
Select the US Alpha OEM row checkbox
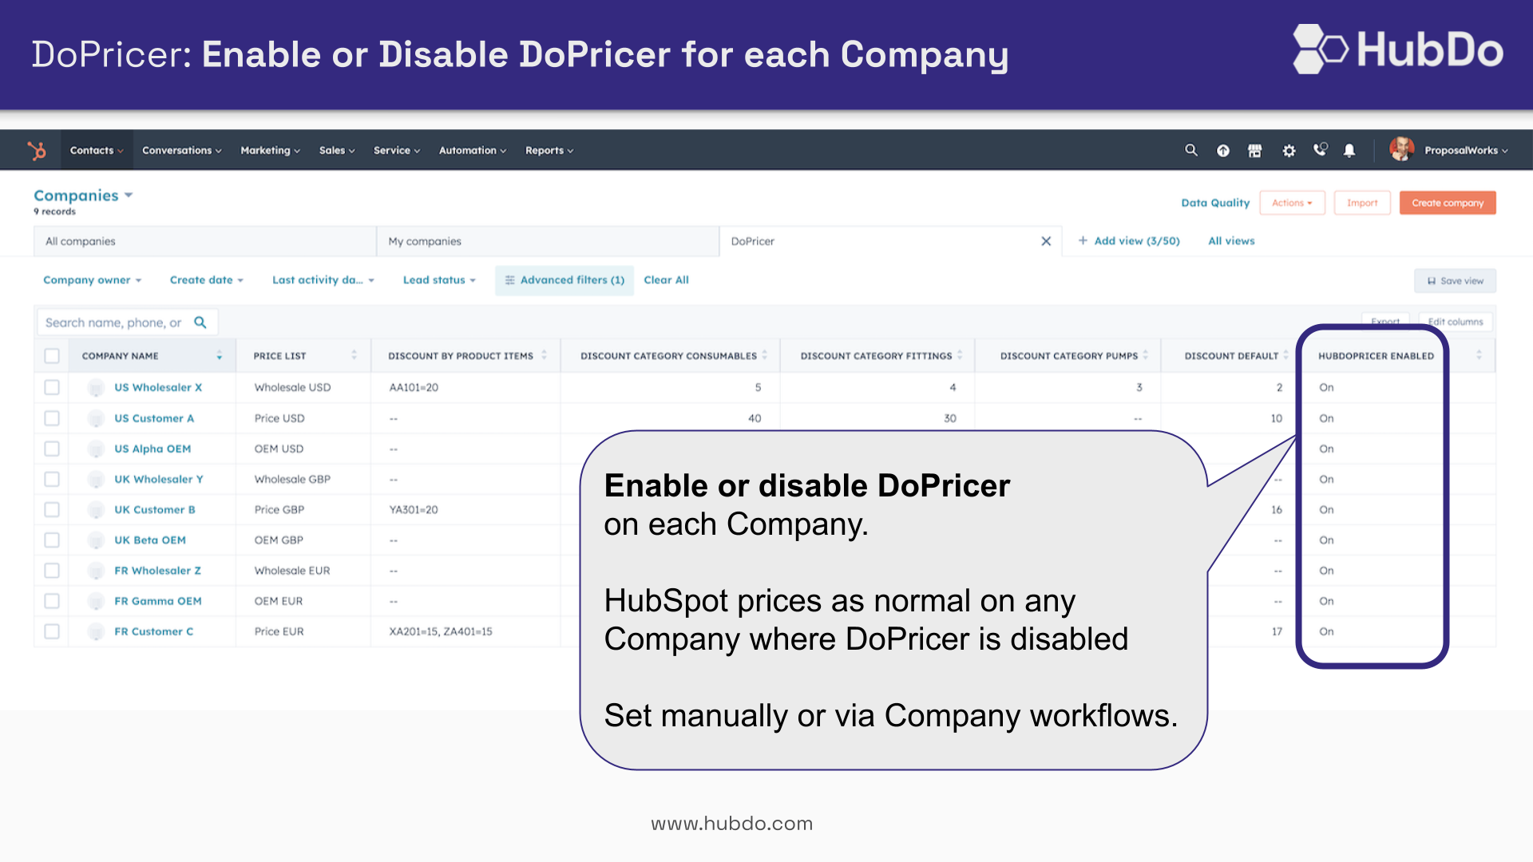tap(52, 449)
